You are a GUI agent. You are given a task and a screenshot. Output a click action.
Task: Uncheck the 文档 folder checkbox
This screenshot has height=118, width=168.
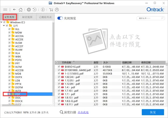point(7,25)
